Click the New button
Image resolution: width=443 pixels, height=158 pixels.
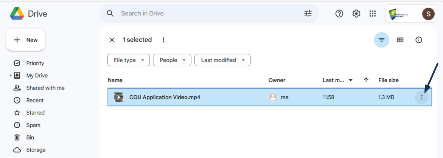26,40
